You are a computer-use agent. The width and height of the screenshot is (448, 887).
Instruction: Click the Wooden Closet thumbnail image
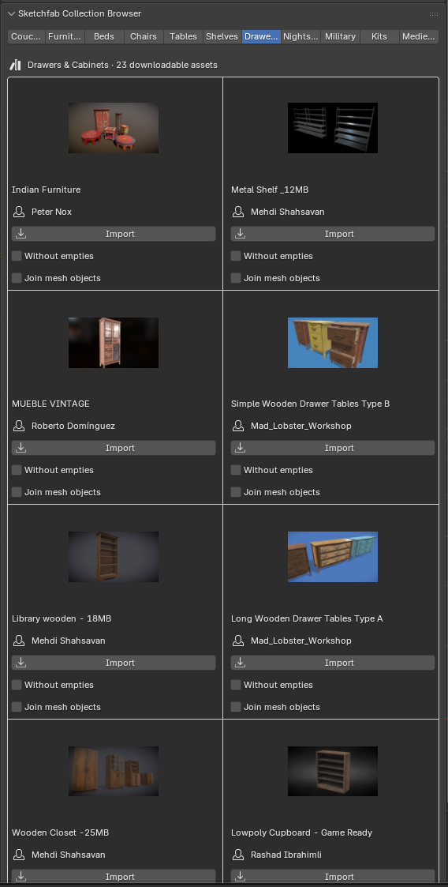click(x=114, y=771)
